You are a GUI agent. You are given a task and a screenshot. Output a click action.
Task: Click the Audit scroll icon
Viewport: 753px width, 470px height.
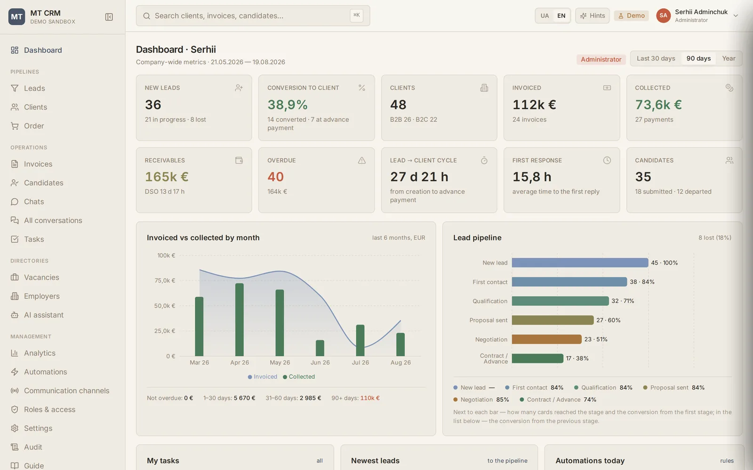point(15,447)
